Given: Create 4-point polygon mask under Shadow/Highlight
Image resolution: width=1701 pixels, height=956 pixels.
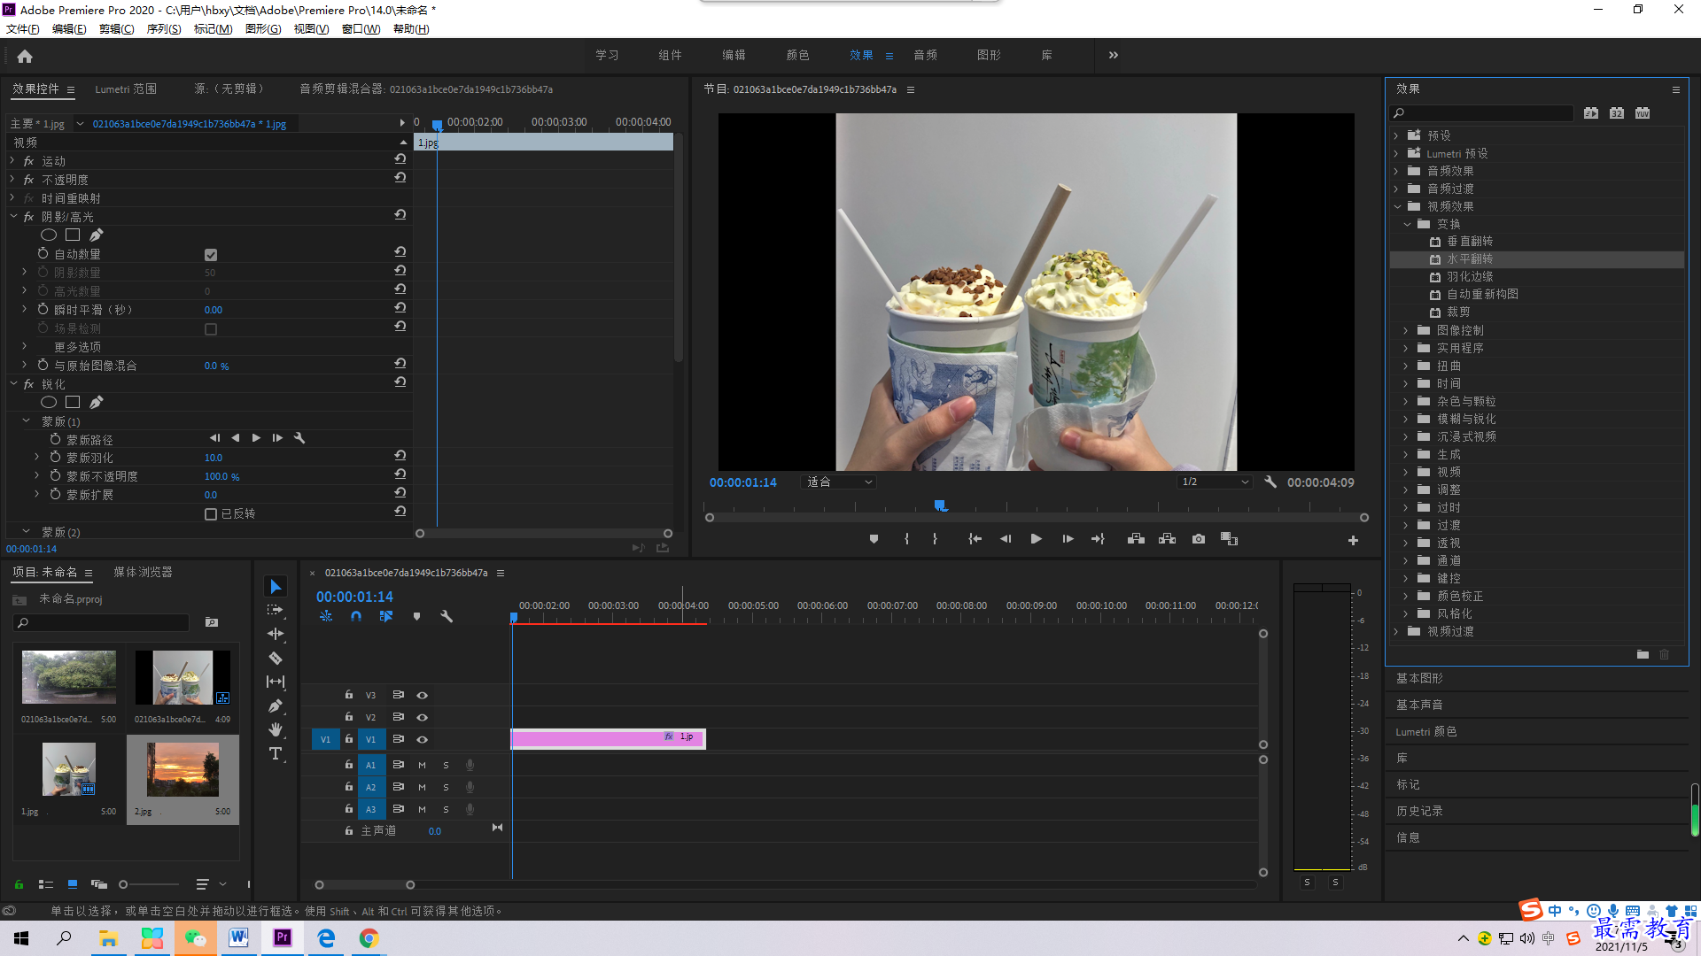Looking at the screenshot, I should pyautogui.click(x=73, y=235).
